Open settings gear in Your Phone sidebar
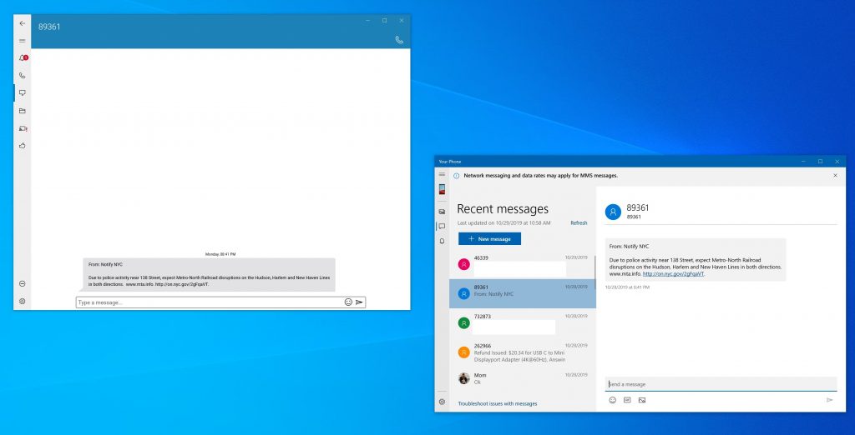This screenshot has width=855, height=435. [442, 402]
